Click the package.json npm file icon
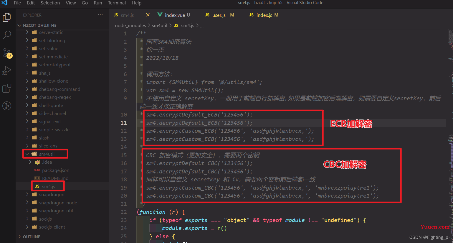This screenshot has height=243, width=453. pyautogui.click(x=37, y=170)
